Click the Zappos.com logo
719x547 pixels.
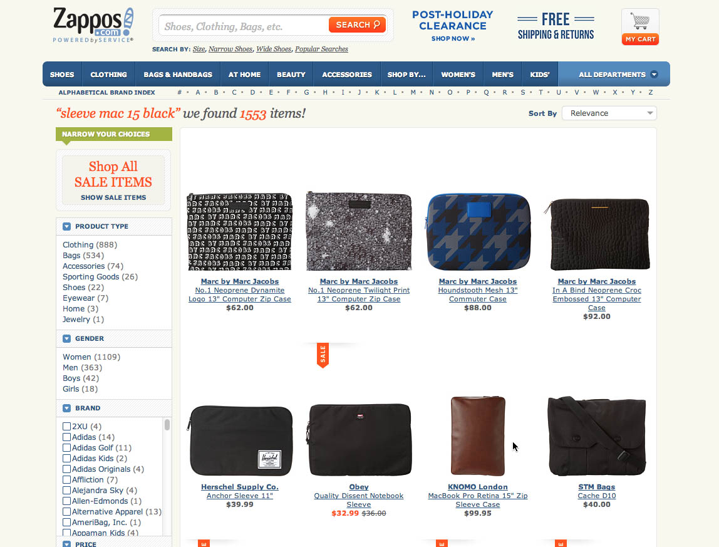click(93, 25)
